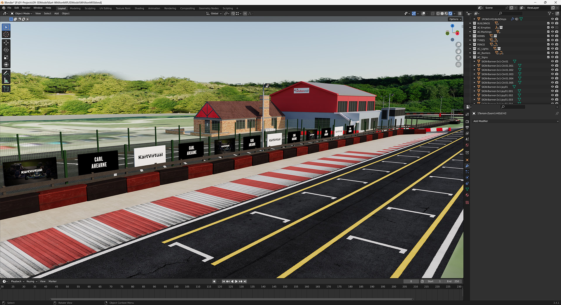Screen dimensions: 561x305
Task: Toggle camera view with the camera gizmo
Action: click(x=458, y=58)
